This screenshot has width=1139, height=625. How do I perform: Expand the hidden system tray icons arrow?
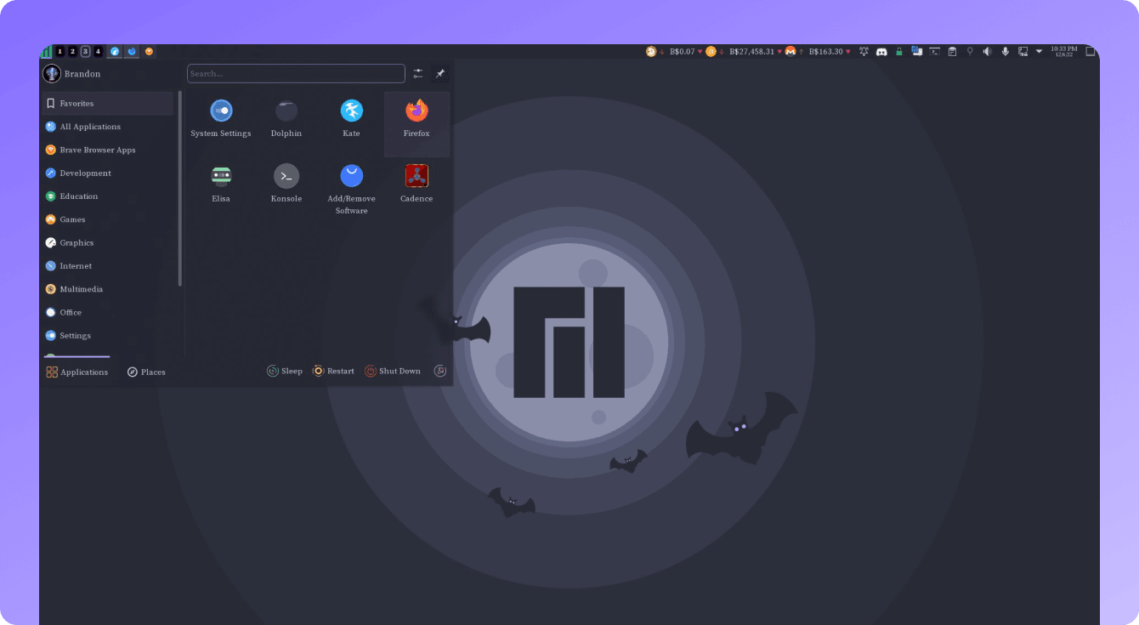click(x=1039, y=52)
